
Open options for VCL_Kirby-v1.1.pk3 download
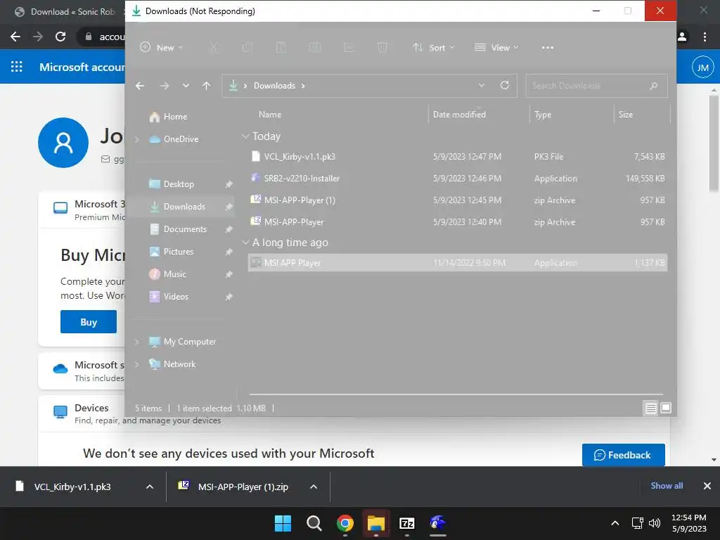point(150,487)
